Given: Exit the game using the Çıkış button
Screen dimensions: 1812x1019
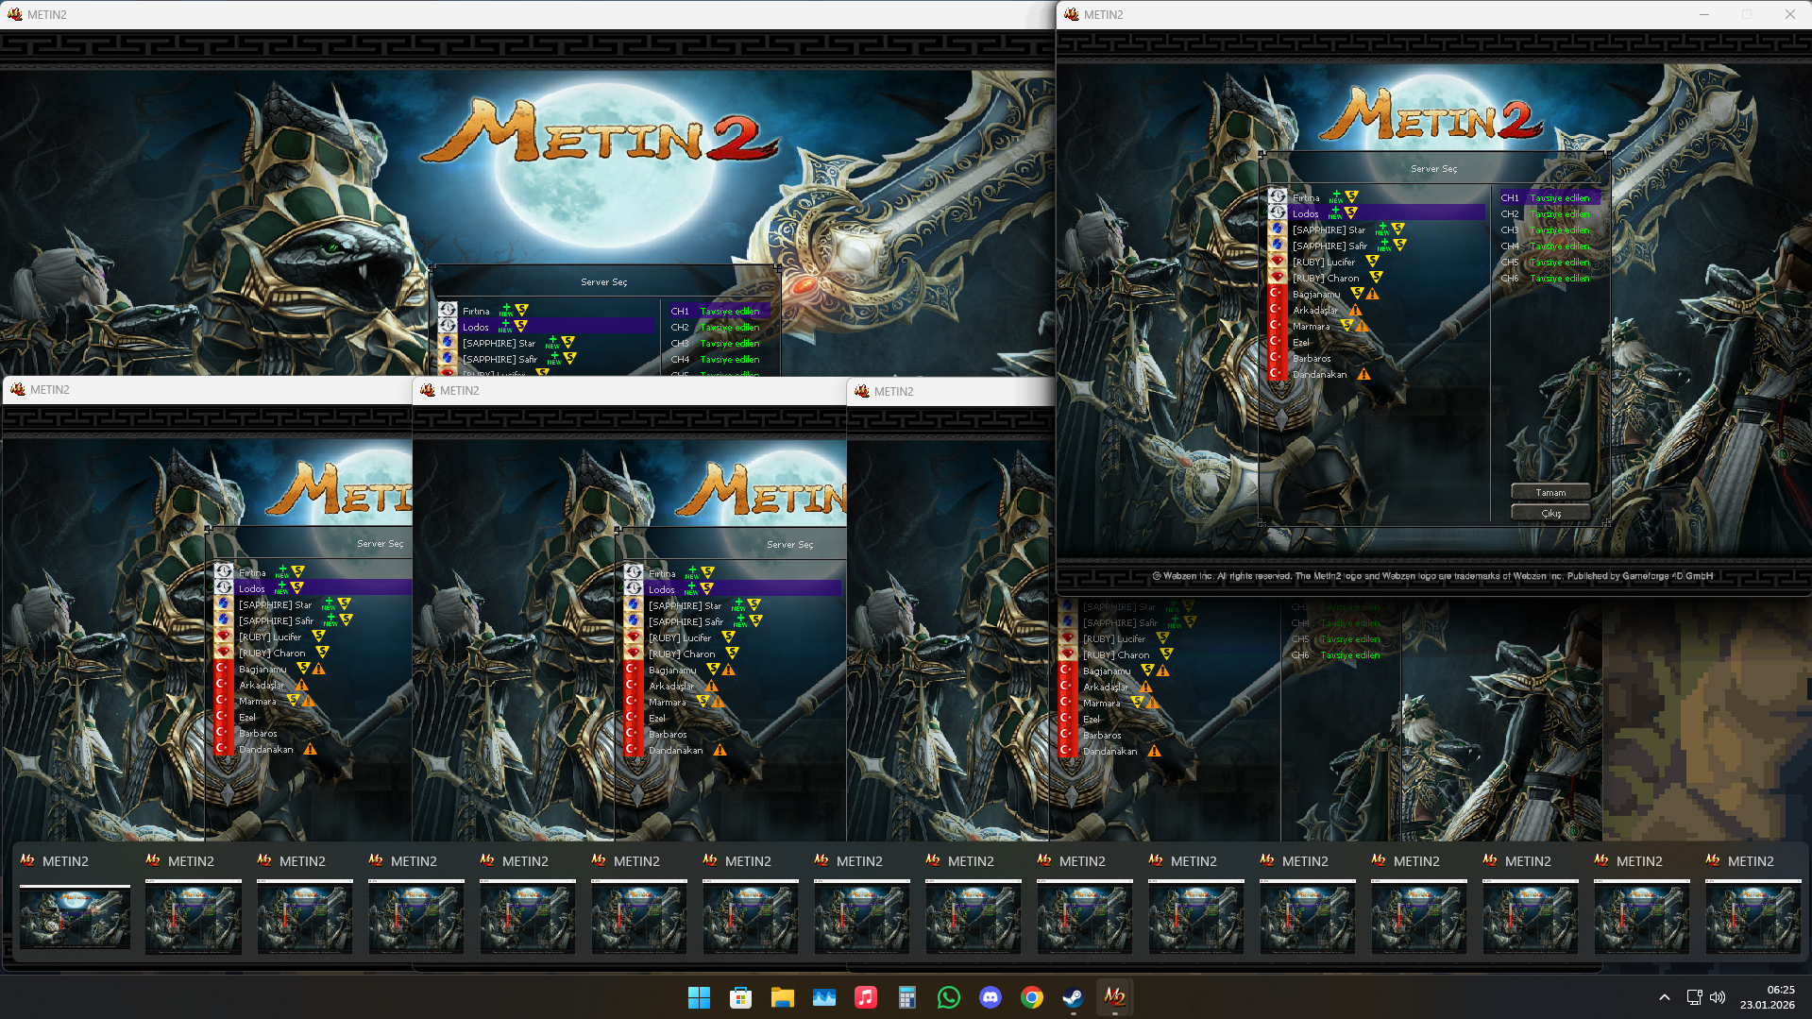Looking at the screenshot, I should point(1550,513).
